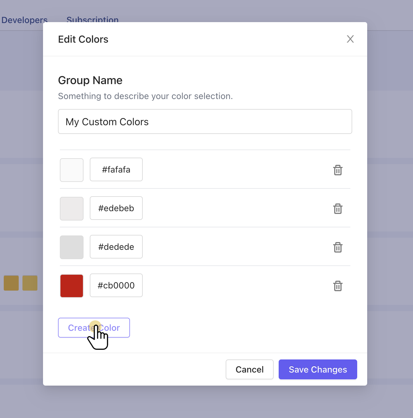Close the Edit Colors dialog
The width and height of the screenshot is (413, 418).
point(350,39)
